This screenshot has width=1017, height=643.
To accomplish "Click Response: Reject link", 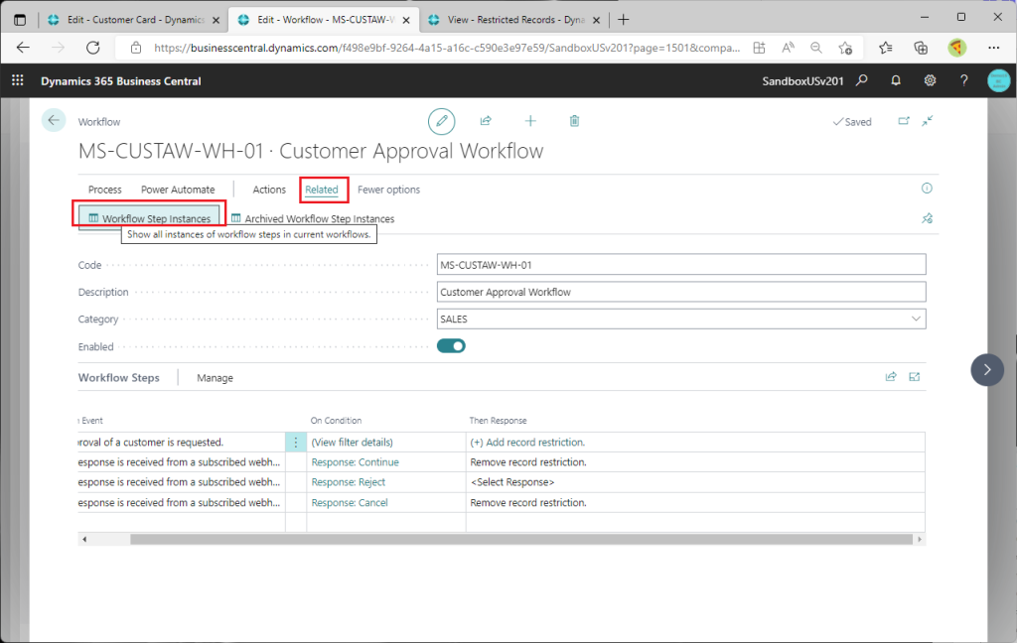I will (x=349, y=482).
